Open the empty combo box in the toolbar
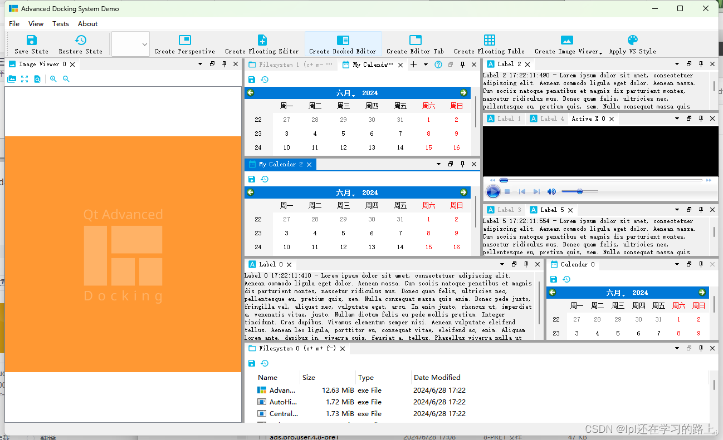This screenshot has height=440, width=723. point(130,43)
